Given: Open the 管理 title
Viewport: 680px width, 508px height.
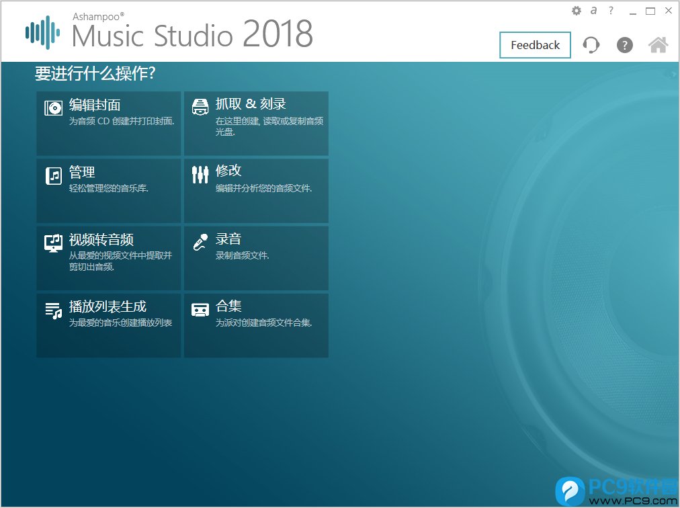Looking at the screenshot, I should tap(82, 172).
